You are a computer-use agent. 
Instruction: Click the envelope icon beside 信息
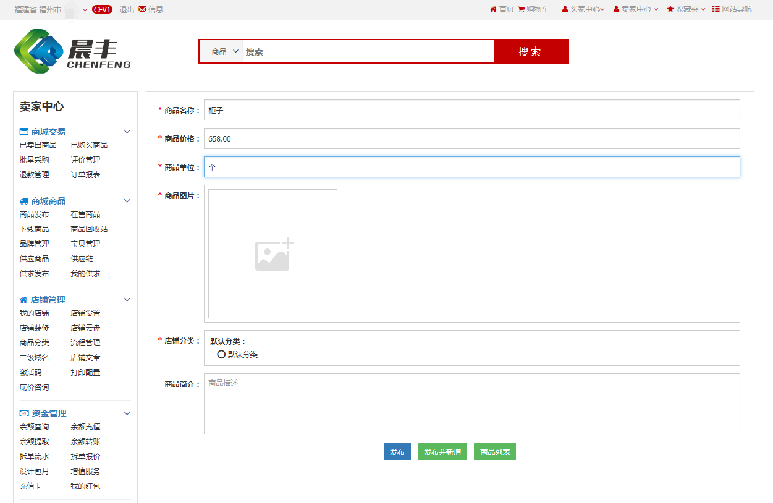[142, 9]
